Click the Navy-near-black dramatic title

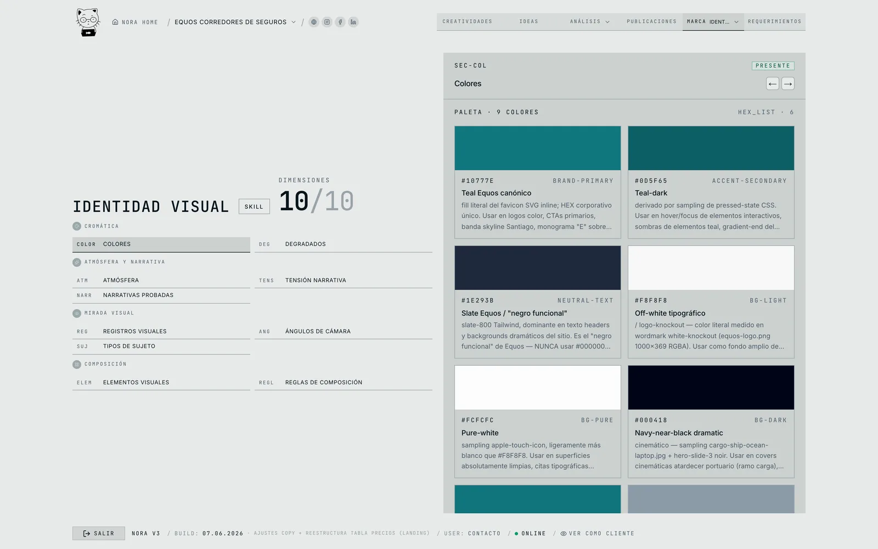click(x=679, y=433)
